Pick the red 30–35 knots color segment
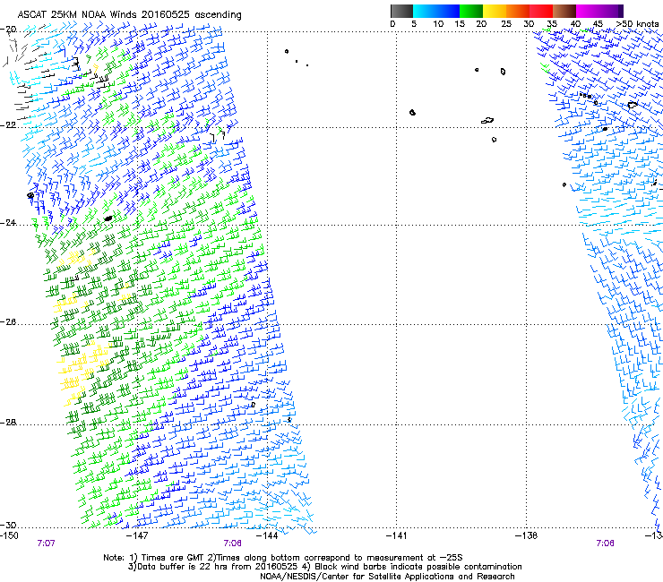This screenshot has height=582, width=663. (x=541, y=11)
